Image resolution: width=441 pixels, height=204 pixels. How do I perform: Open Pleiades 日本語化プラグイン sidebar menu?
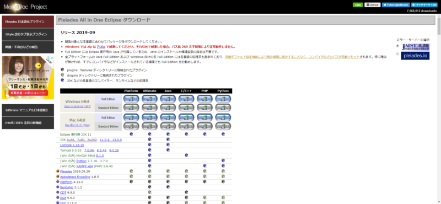28,22
